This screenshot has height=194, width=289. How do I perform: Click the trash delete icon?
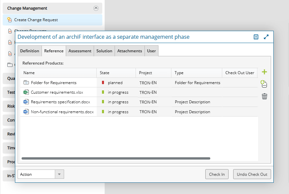(x=264, y=96)
